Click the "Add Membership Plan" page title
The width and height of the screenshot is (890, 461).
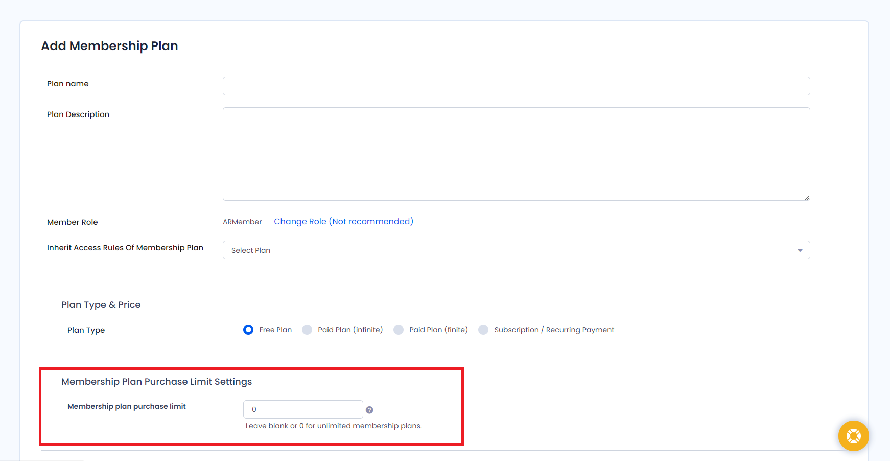pyautogui.click(x=109, y=46)
